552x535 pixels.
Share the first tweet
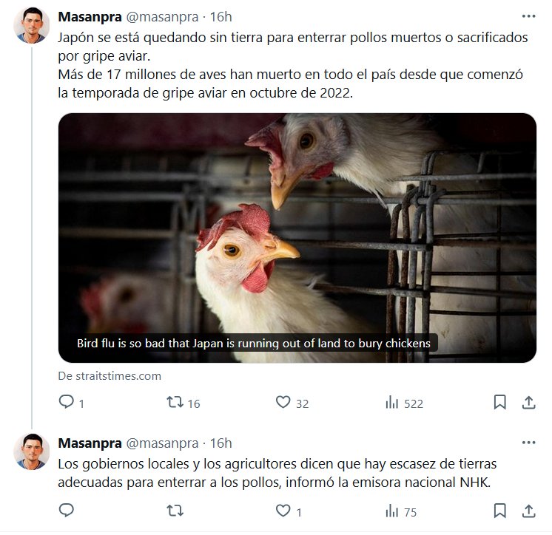tap(528, 402)
